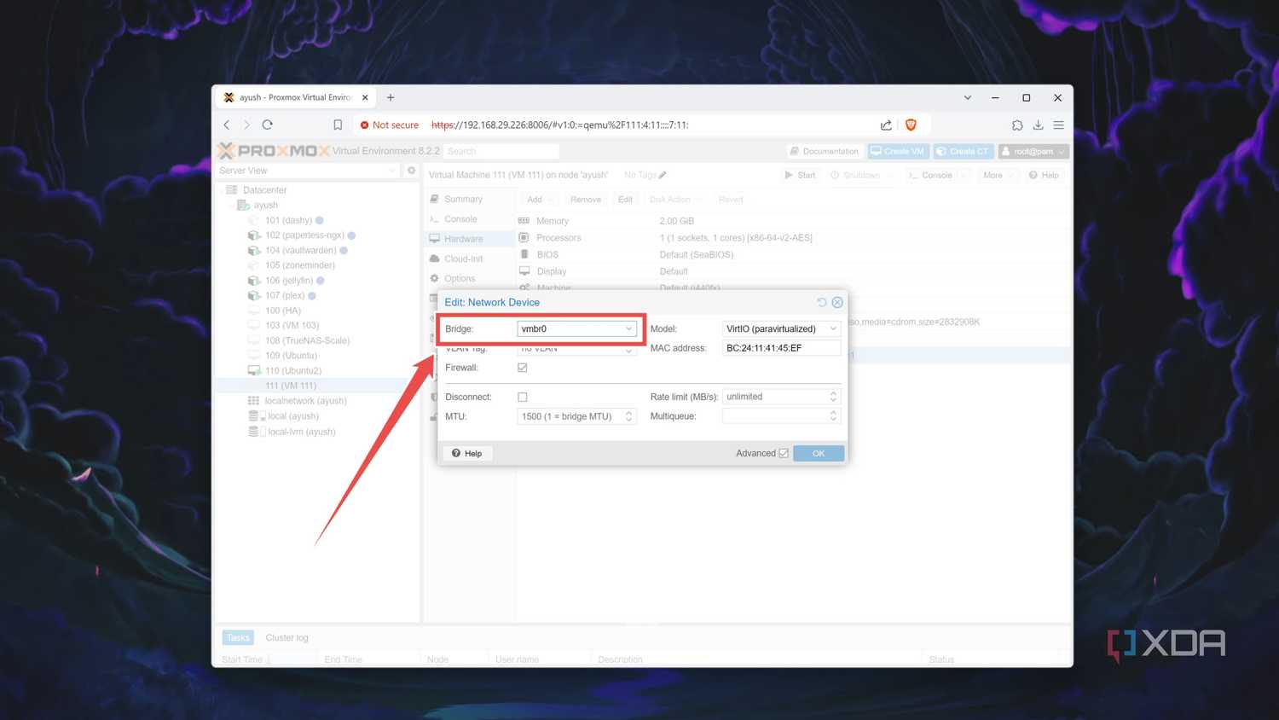Open the top-right Console button
The height and width of the screenshot is (720, 1279).
click(936, 175)
